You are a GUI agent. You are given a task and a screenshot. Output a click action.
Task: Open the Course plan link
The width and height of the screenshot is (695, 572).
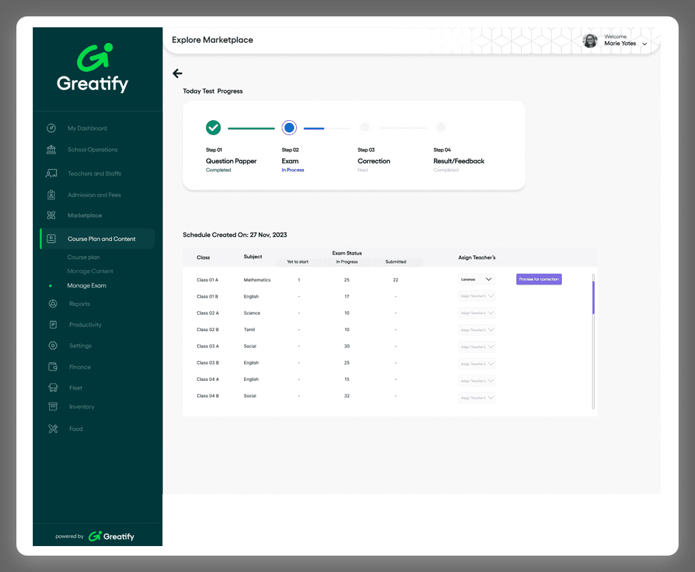pyautogui.click(x=83, y=257)
